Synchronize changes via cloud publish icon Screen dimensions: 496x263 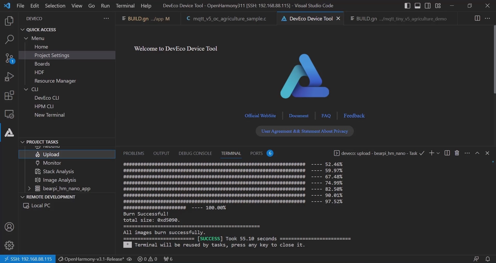pos(129,259)
